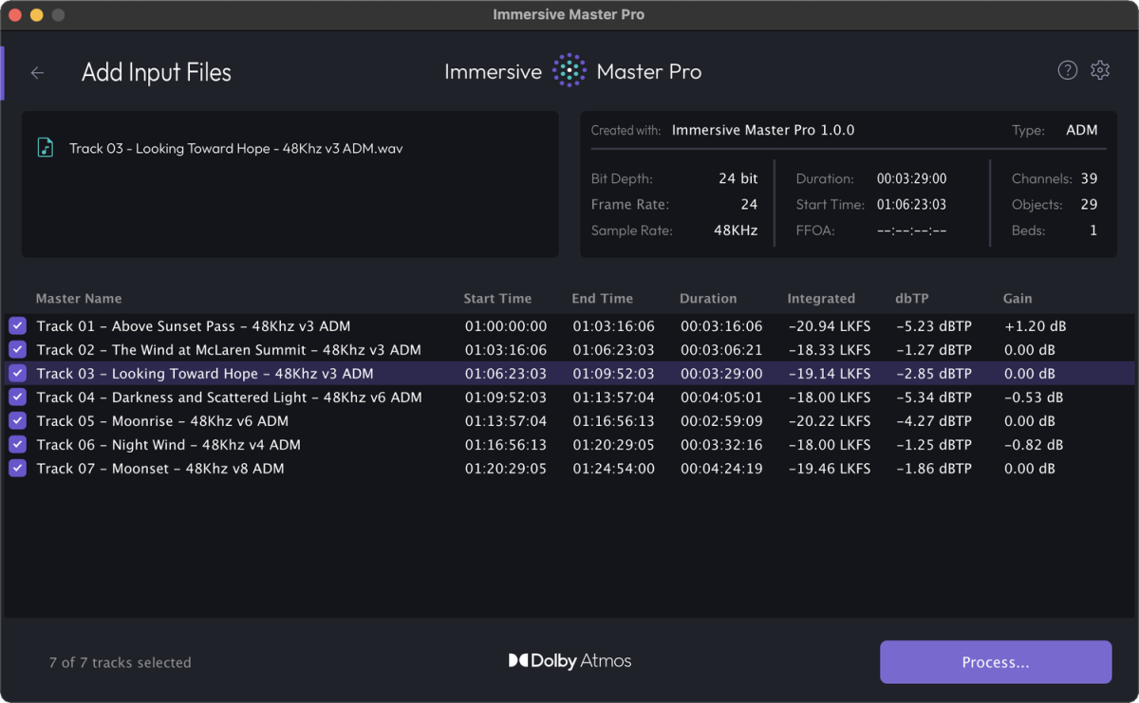1139x703 pixels.
Task: Click end time 01:24:54:00 of Track 07
Action: pyautogui.click(x=613, y=468)
